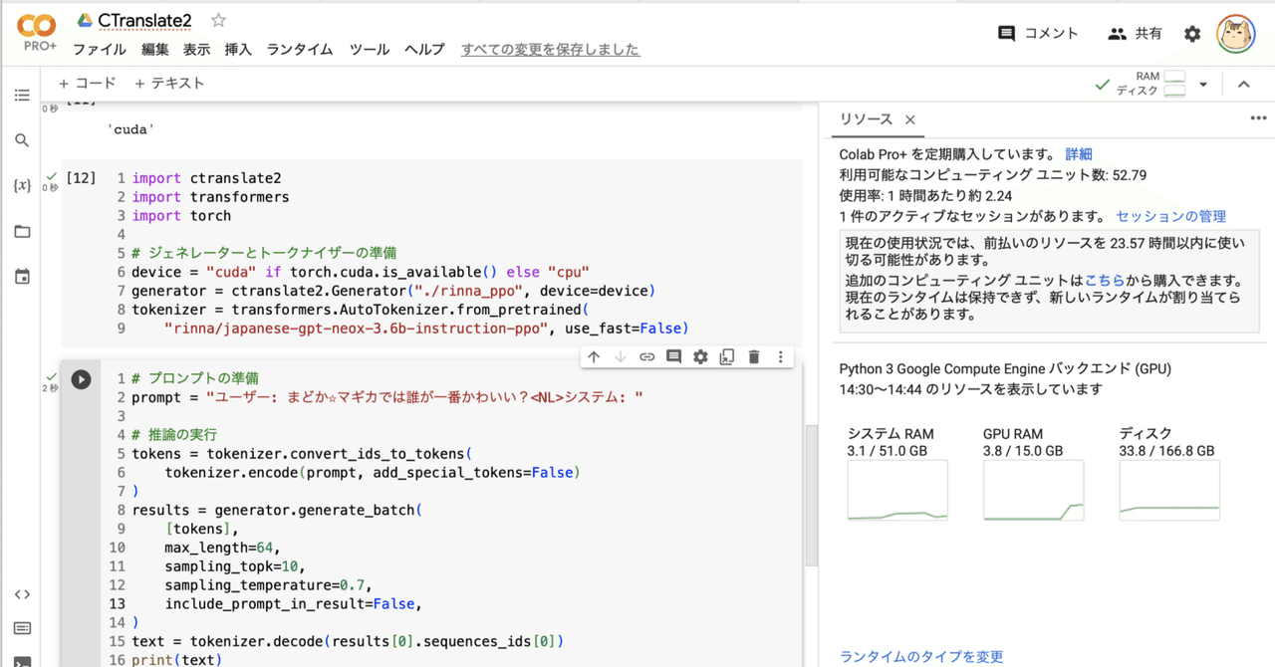Open the resources panel overflow menu
1275x667 pixels.
[1258, 118]
